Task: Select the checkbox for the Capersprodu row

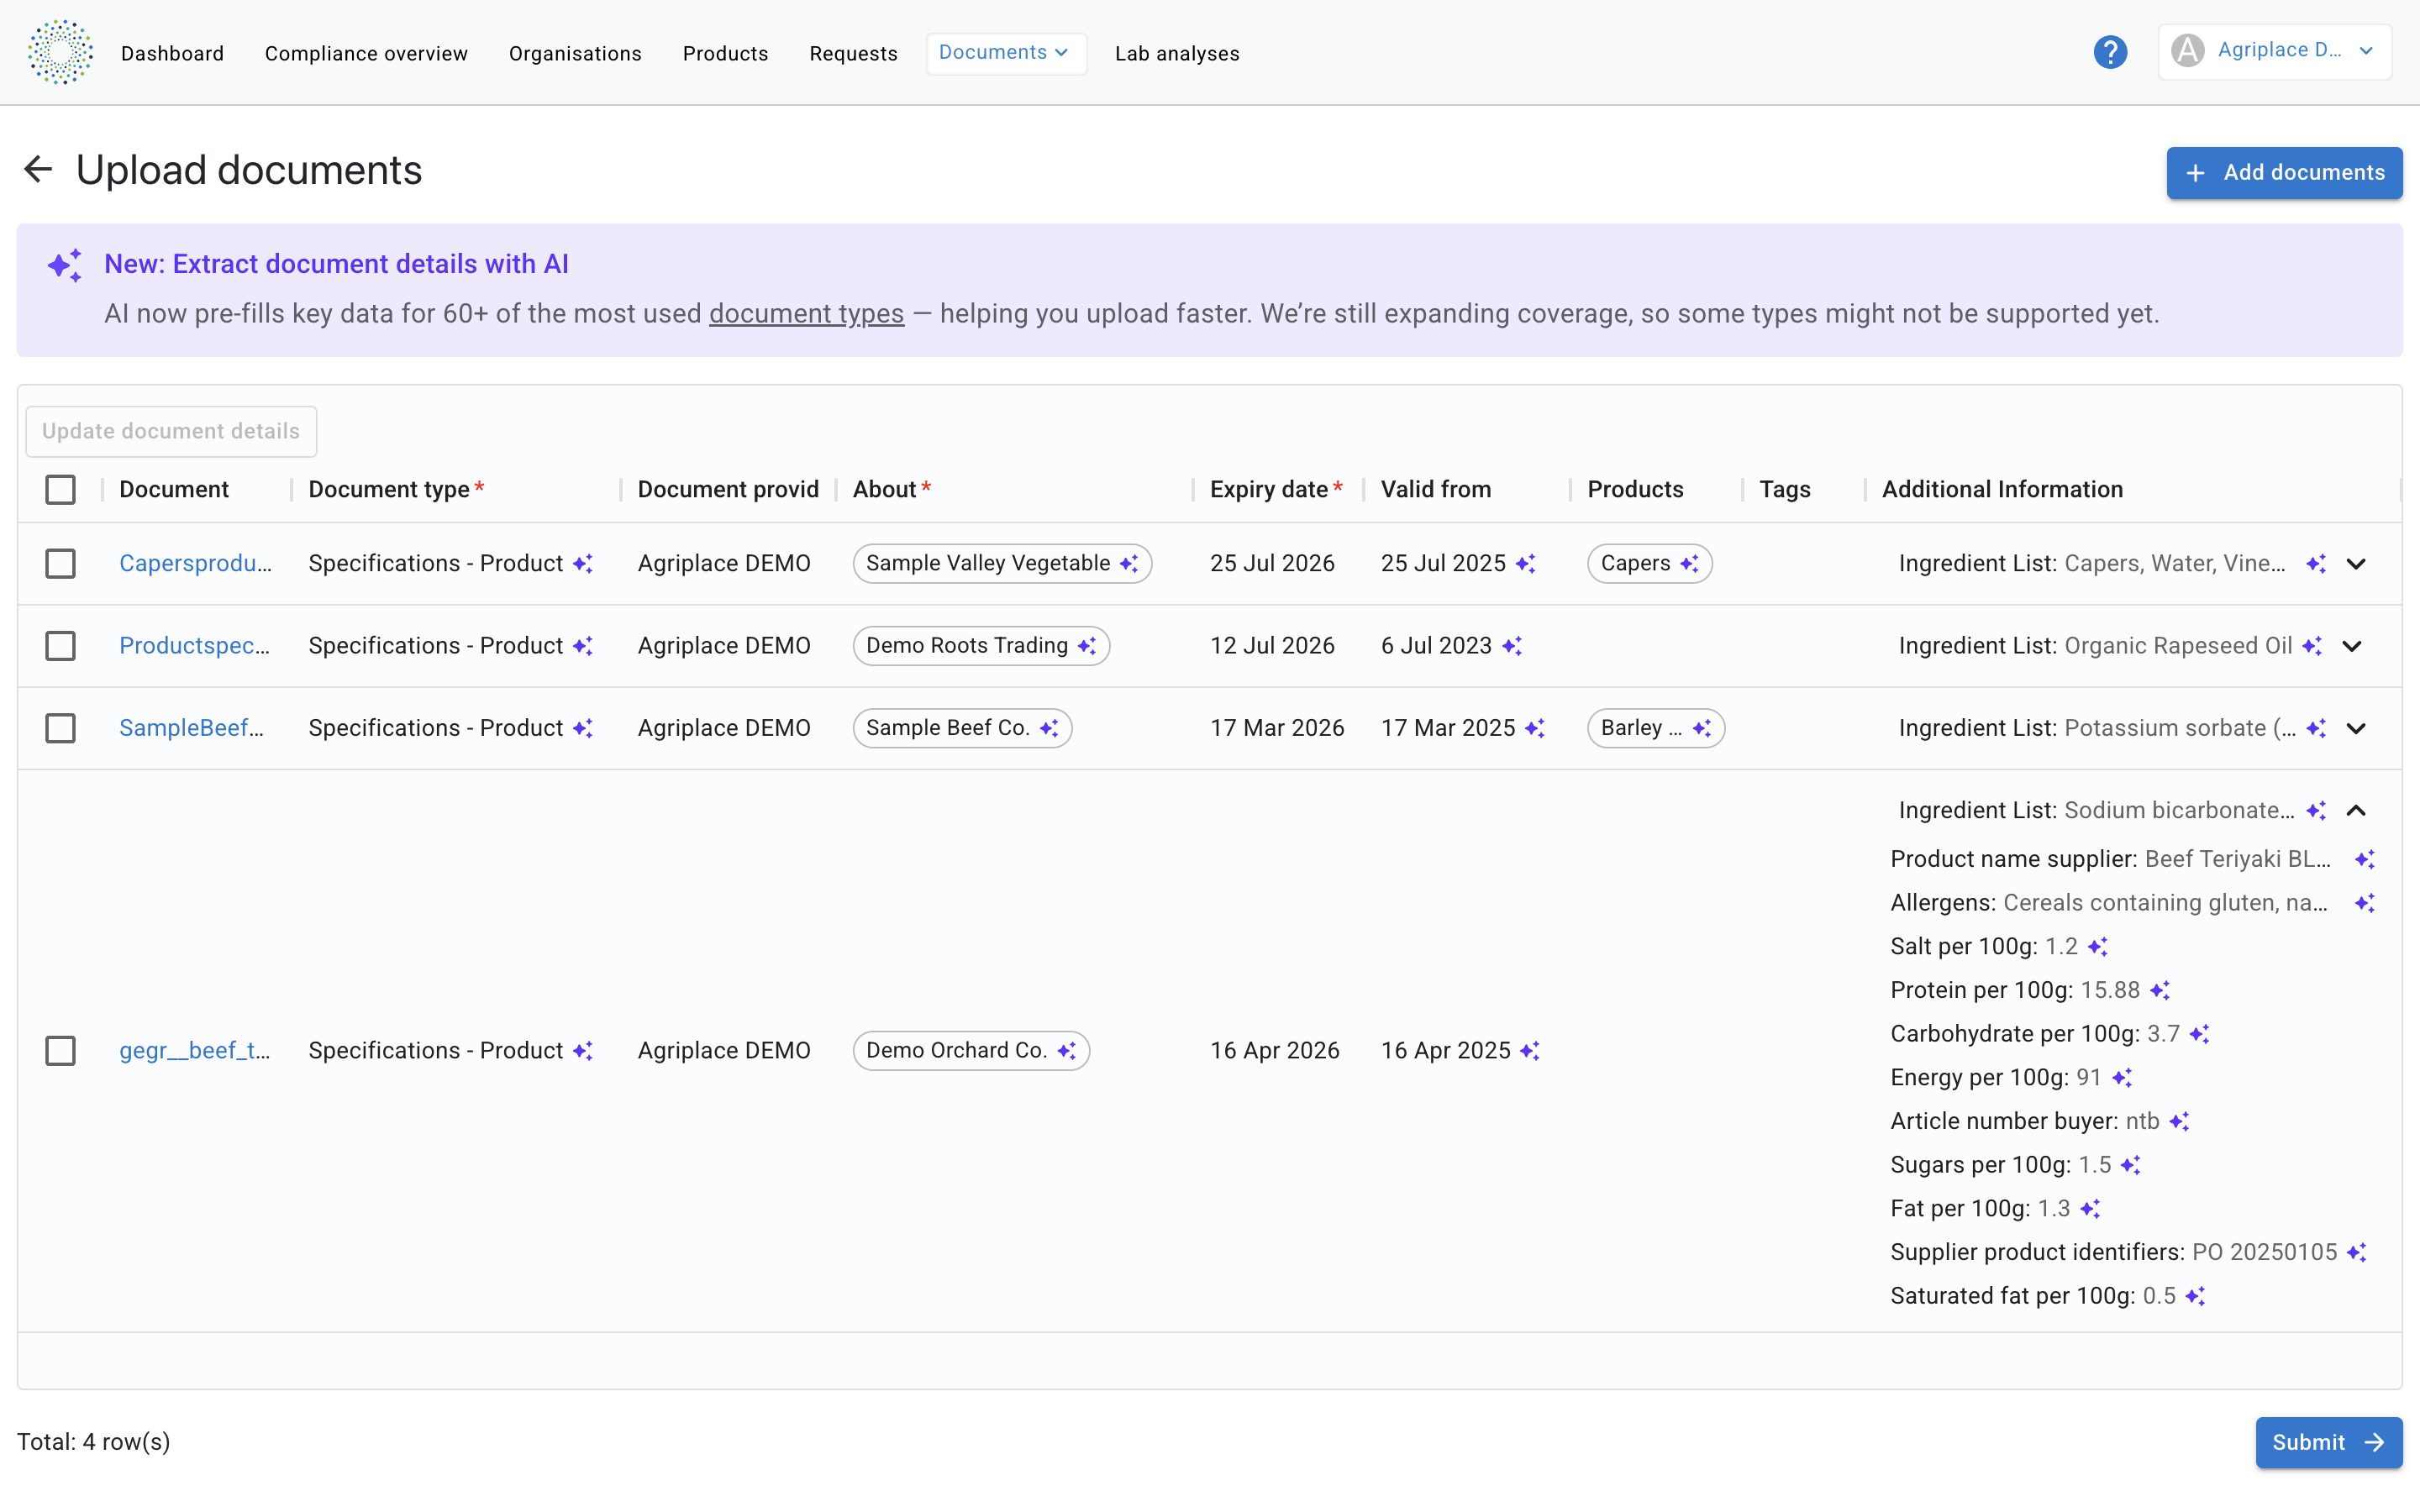Action: (61, 563)
